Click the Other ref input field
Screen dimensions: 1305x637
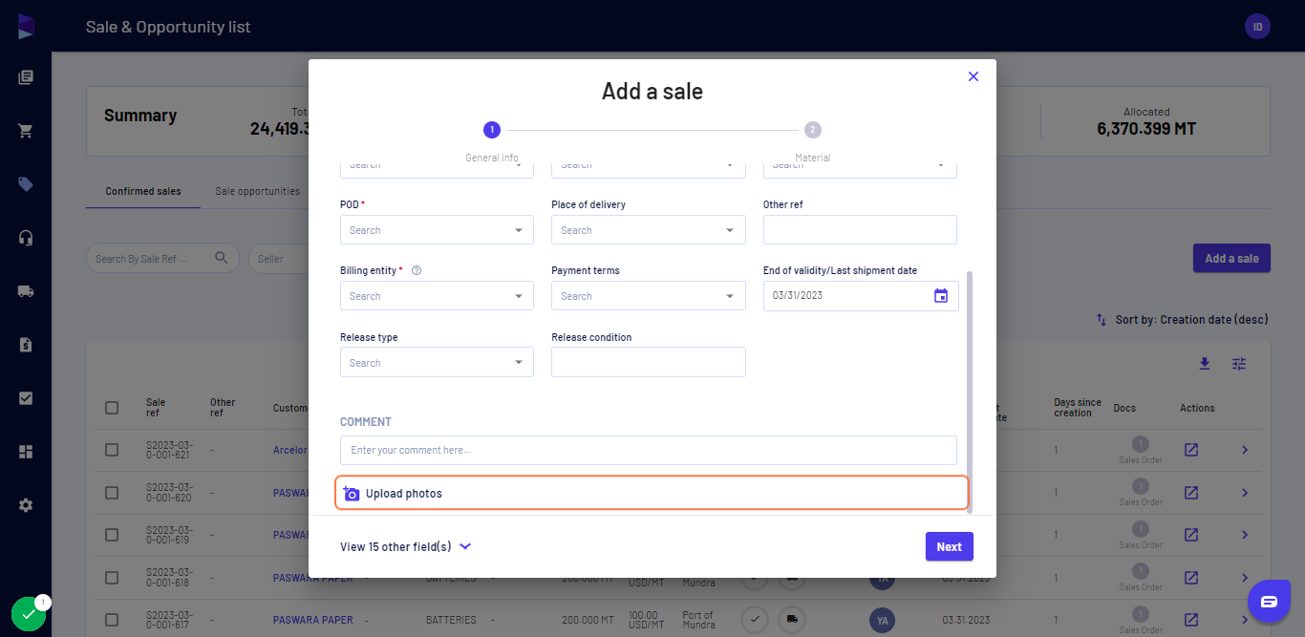[x=860, y=230]
